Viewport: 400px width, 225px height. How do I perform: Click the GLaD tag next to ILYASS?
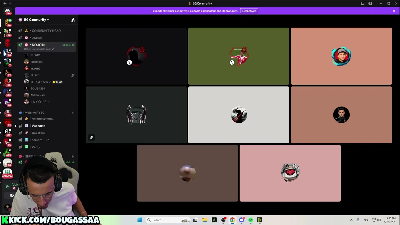[57, 82]
